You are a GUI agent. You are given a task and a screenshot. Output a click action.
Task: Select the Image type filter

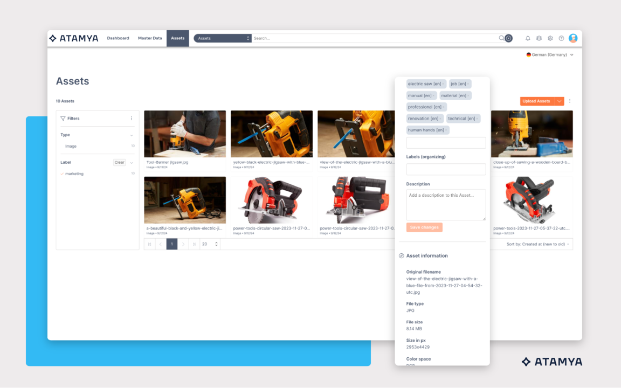point(71,146)
